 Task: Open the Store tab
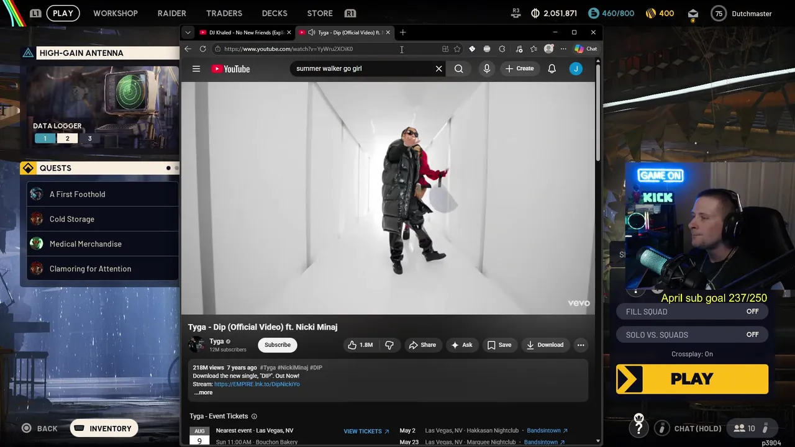pos(320,13)
